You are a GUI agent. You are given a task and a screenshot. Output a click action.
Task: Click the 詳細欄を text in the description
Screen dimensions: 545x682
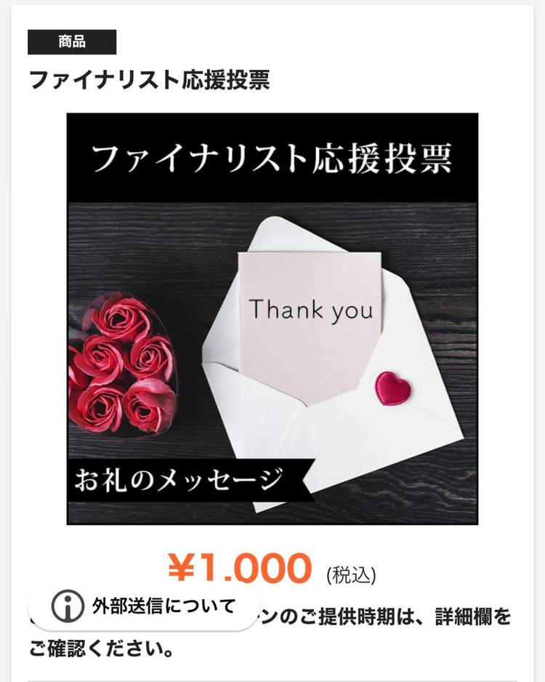pos(473,617)
